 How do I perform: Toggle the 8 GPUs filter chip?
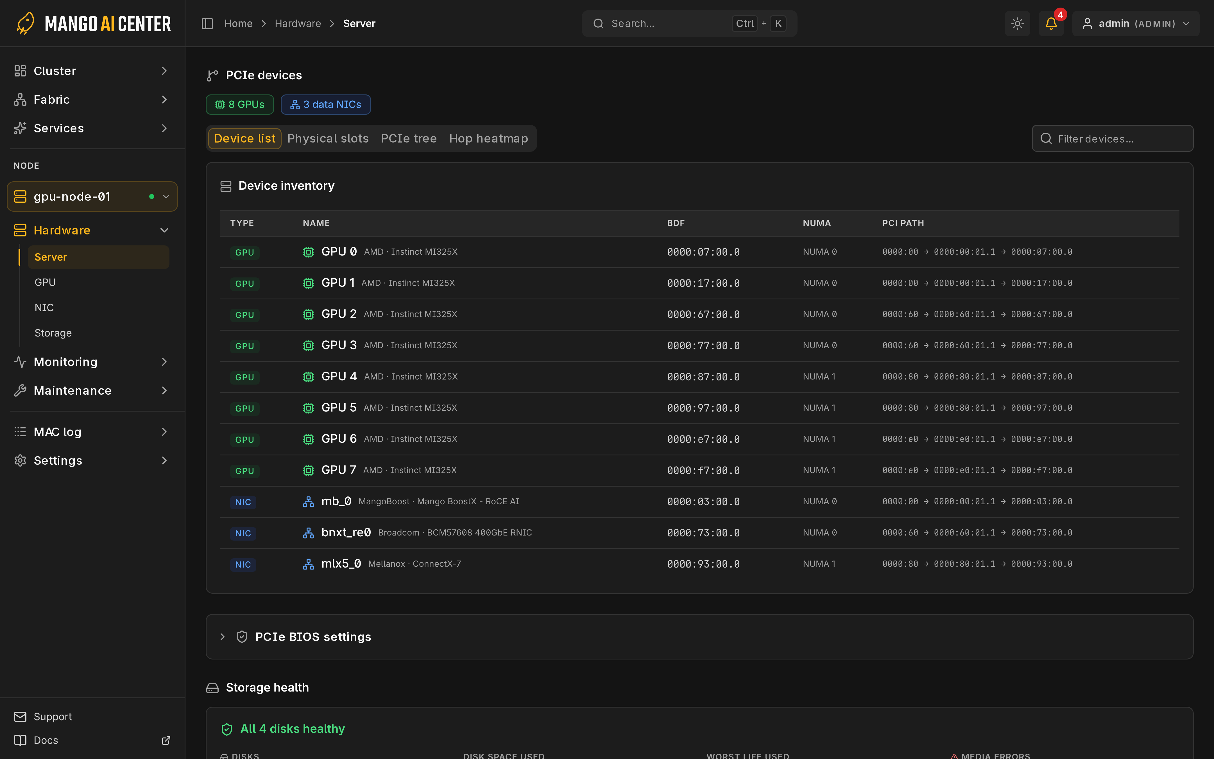[x=240, y=104]
